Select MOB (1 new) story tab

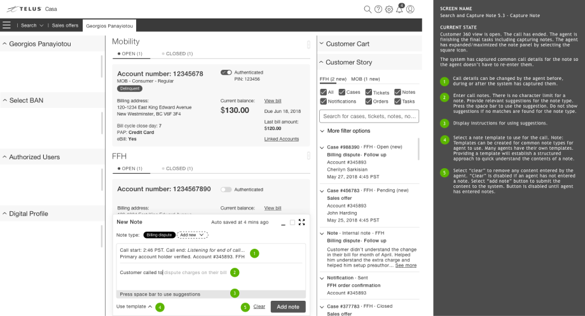click(x=365, y=79)
